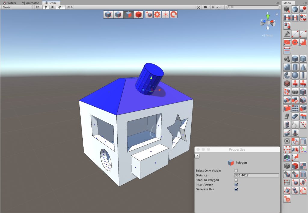Activate the Disk drawing tool
Image resolution: width=308 pixels, height=213 pixels.
click(x=295, y=43)
